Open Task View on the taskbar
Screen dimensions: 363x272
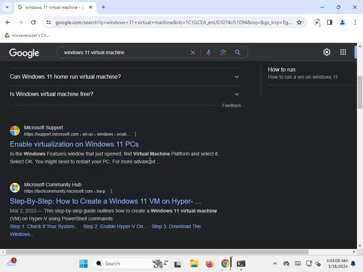tap(178, 263)
